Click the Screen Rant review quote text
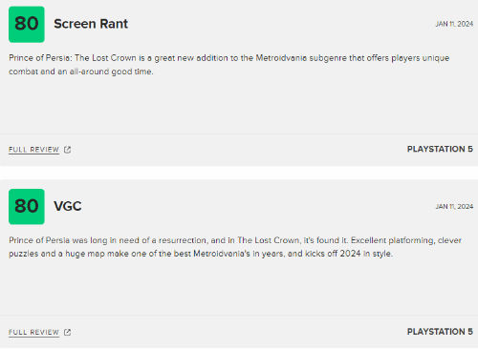The width and height of the screenshot is (478, 349). click(x=229, y=65)
